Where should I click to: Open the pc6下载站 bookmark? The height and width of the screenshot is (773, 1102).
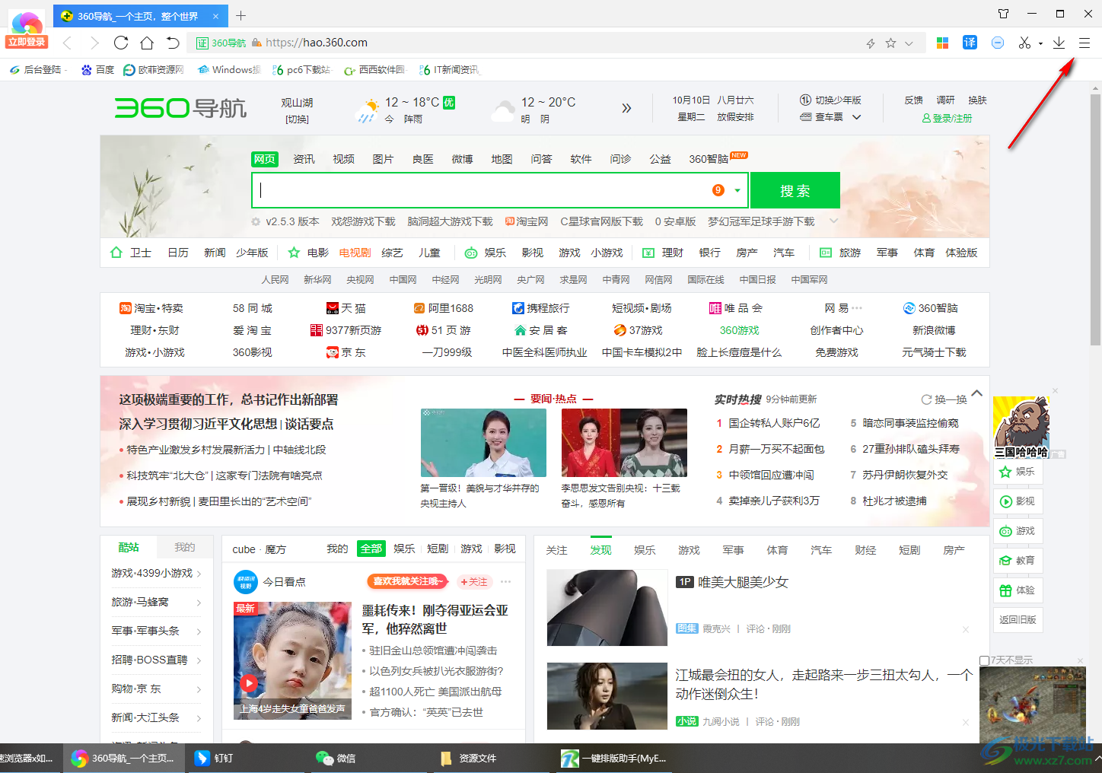tap(302, 69)
